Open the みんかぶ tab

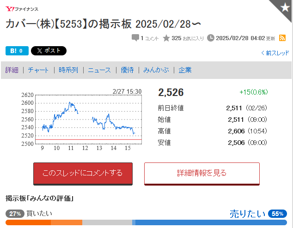pyautogui.click(x=156, y=70)
